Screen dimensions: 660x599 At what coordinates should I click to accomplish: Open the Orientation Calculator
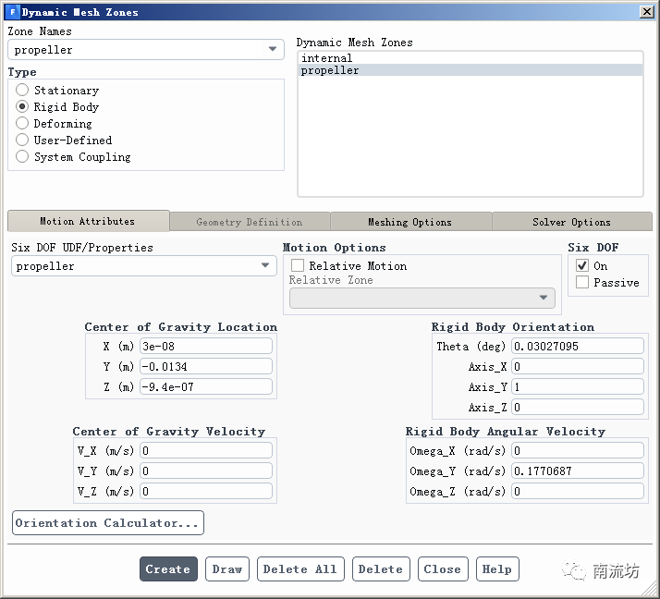tap(108, 523)
